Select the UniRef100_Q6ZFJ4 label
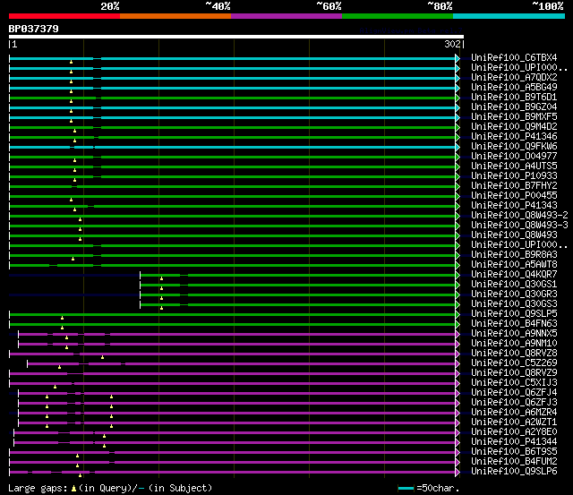 pyautogui.click(x=514, y=393)
